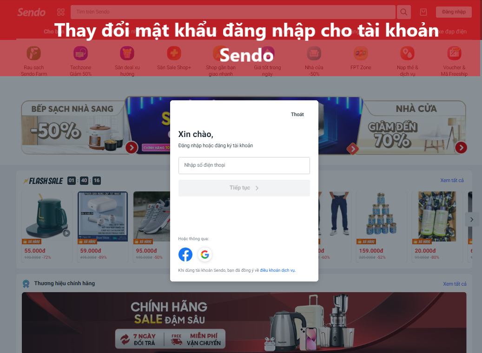Advance Flash Sale carousel with right chevron
Viewport: 482px width, 353px height.
472,219
